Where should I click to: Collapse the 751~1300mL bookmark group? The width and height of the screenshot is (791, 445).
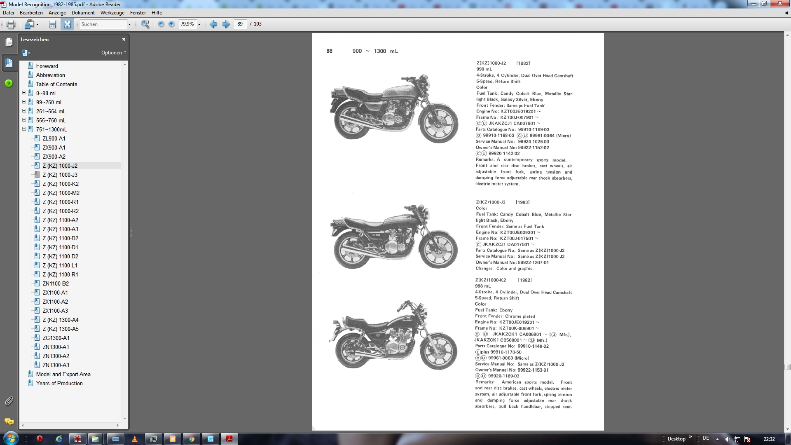[24, 129]
